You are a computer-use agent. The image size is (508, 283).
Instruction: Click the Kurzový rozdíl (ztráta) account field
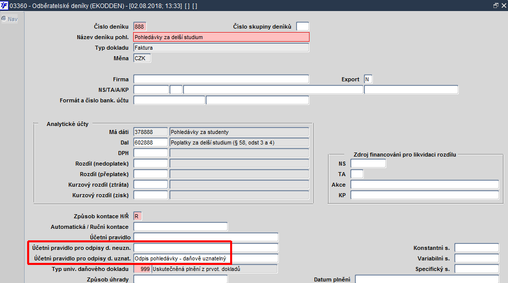[151, 185]
